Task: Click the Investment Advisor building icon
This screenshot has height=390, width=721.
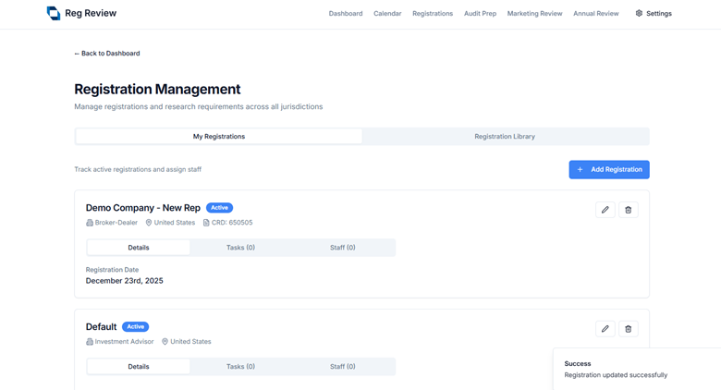Action: [x=90, y=342]
